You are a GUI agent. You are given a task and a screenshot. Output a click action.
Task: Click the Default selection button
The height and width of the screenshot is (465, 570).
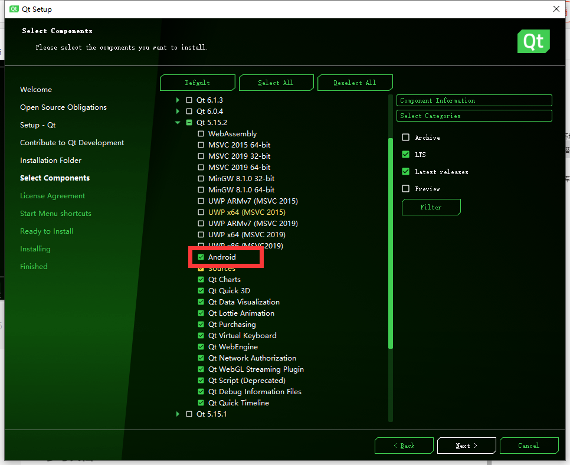point(198,83)
